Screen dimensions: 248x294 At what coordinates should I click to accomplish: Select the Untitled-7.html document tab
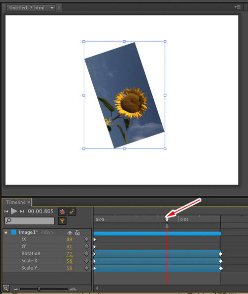pyautogui.click(x=27, y=7)
